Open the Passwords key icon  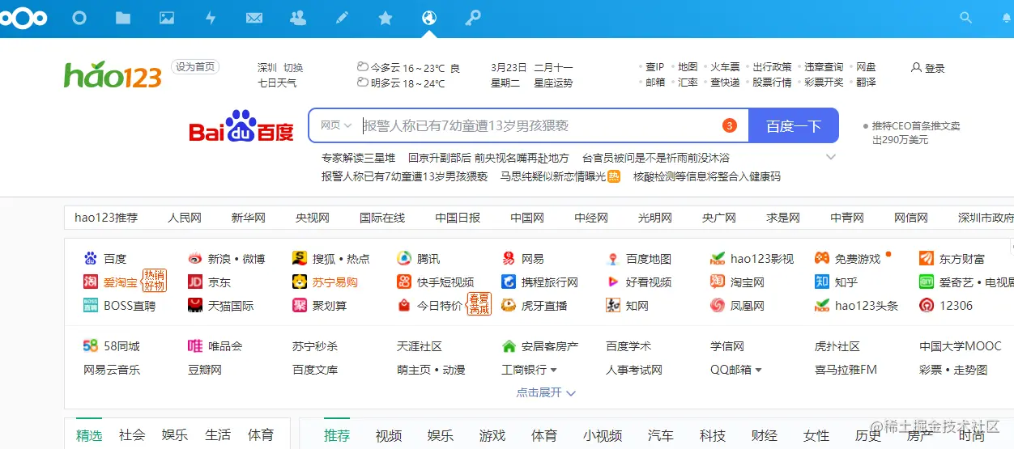(x=473, y=18)
